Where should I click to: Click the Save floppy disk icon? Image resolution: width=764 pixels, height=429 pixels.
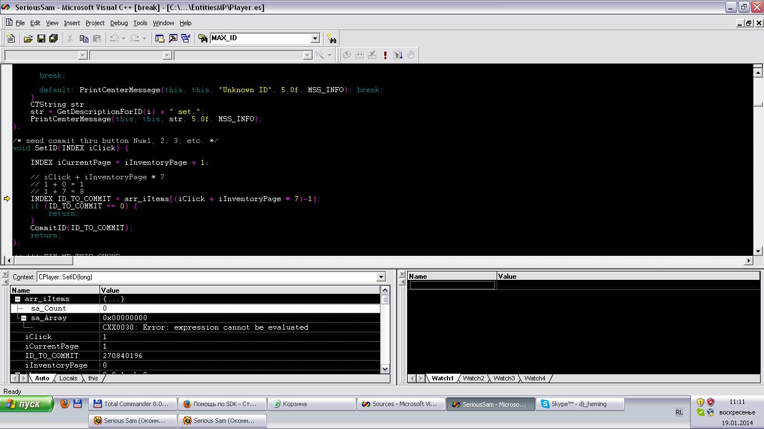point(41,38)
